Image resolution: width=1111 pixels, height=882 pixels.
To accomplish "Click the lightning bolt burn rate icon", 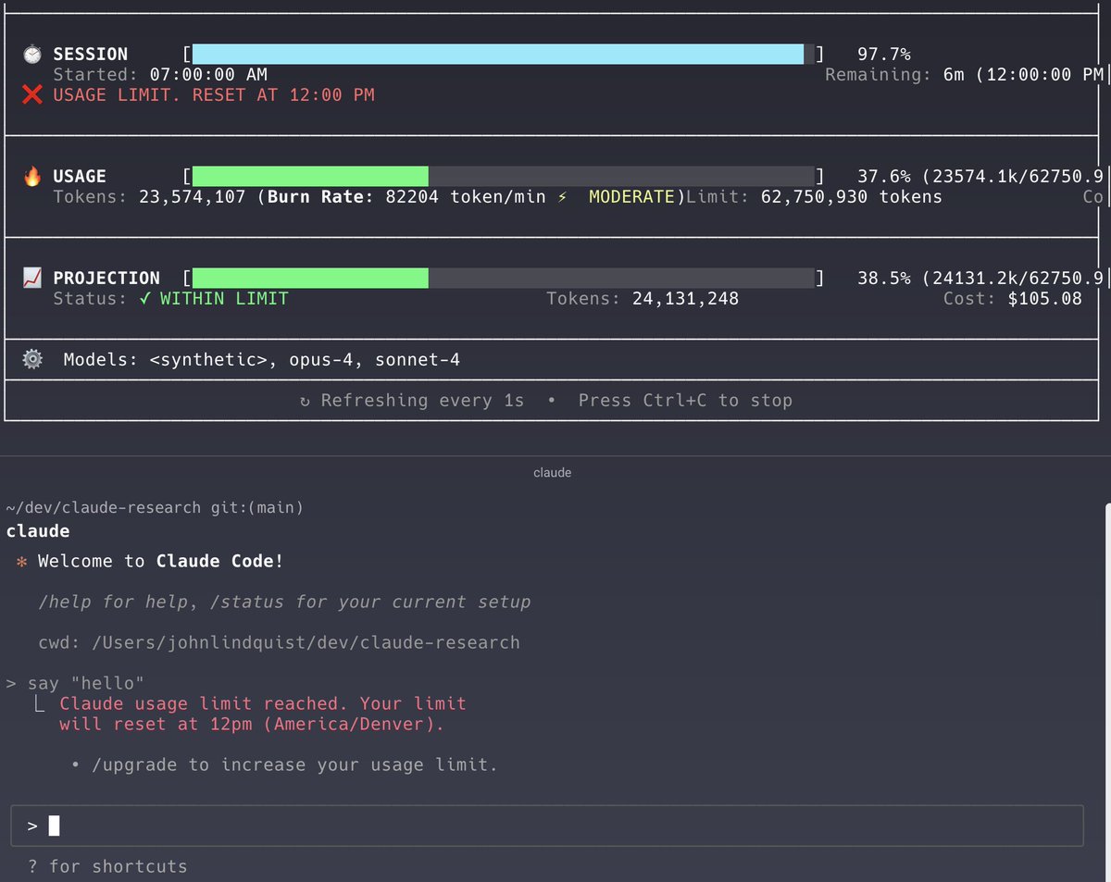I will point(562,197).
